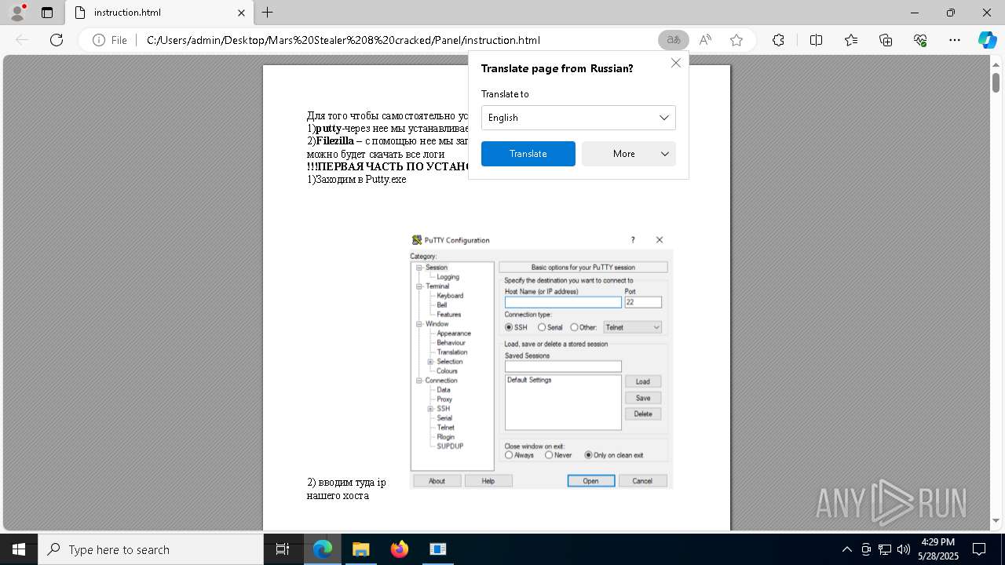
Task: Open Split screen view
Action: click(x=816, y=40)
